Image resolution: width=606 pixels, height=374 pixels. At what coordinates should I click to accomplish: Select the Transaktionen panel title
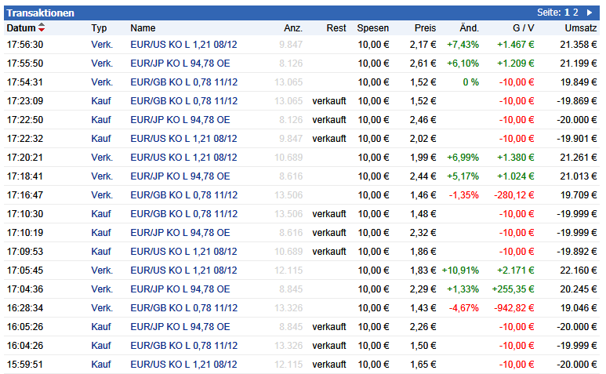(x=40, y=13)
